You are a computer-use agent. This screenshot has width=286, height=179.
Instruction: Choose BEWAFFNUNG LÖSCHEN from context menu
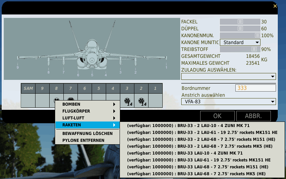click(88, 133)
